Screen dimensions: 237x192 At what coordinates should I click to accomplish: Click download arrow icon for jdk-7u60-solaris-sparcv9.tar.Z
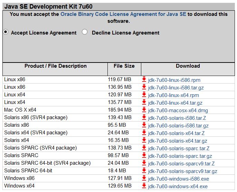pos(144,163)
